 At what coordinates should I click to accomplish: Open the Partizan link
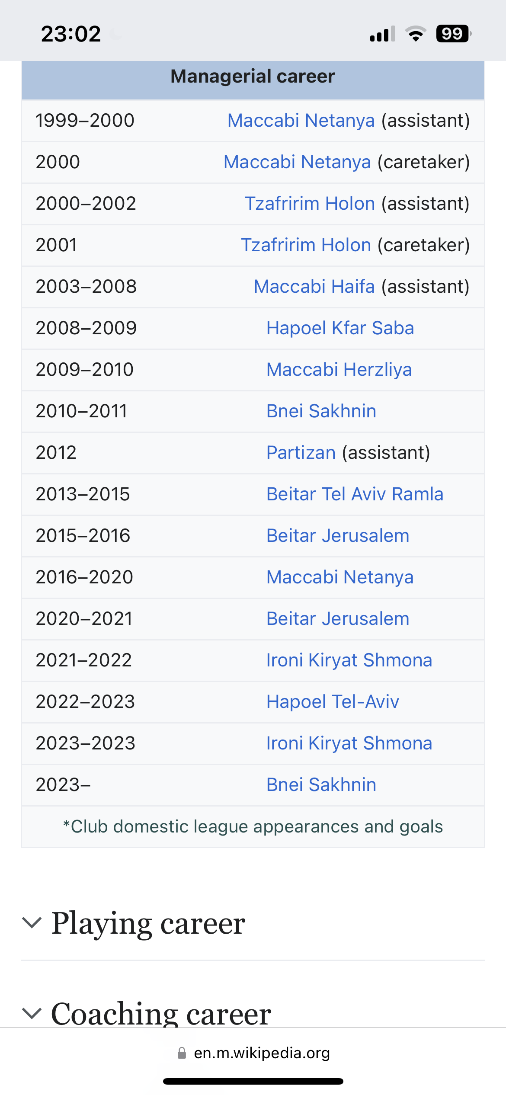click(301, 453)
